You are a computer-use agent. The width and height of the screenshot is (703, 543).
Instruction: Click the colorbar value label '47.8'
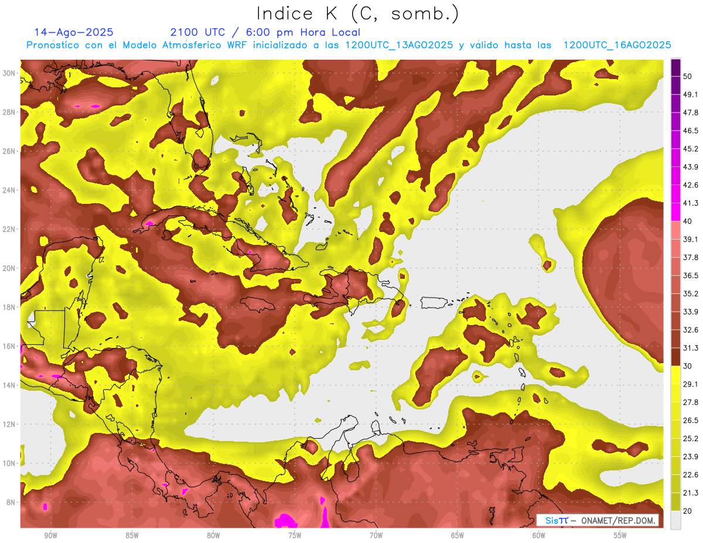(x=690, y=112)
